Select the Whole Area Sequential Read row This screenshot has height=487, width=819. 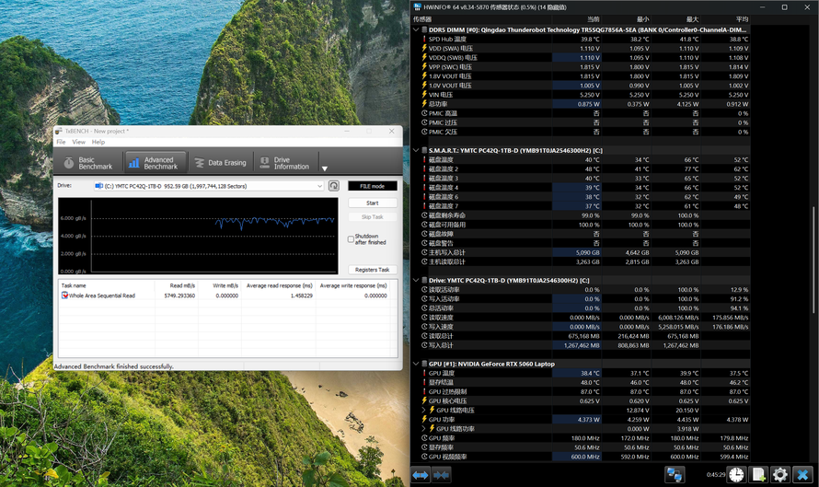pyautogui.click(x=225, y=296)
